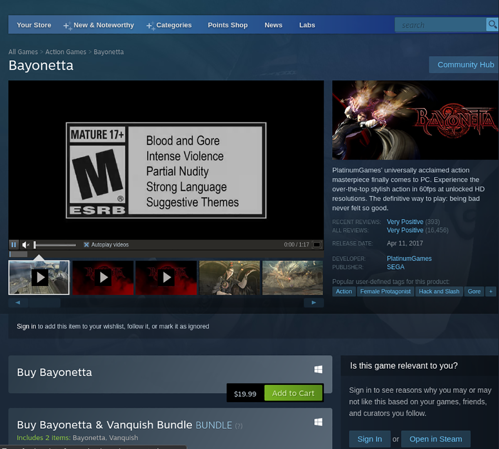Select the first trailer thumbnail
The height and width of the screenshot is (449, 499).
coord(39,278)
